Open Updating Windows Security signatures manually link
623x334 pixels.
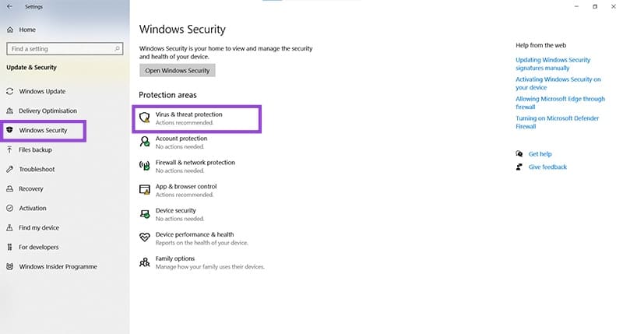553,64
